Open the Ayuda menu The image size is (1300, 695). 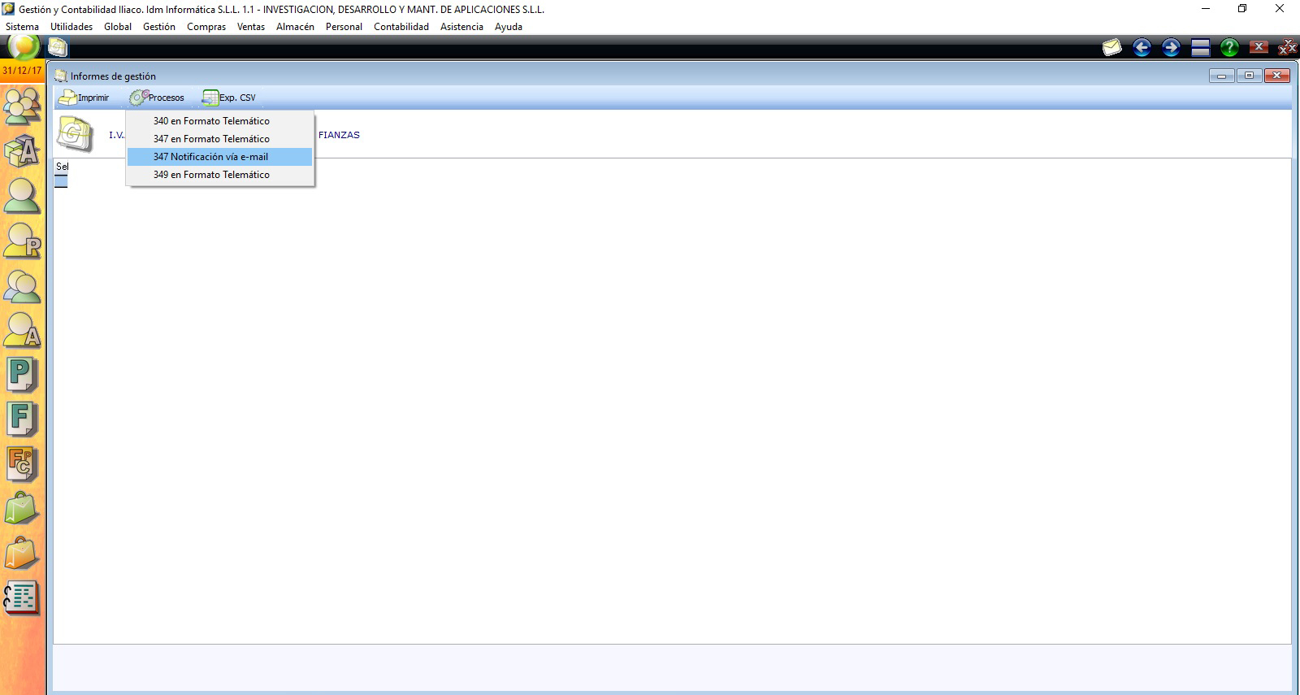(509, 27)
